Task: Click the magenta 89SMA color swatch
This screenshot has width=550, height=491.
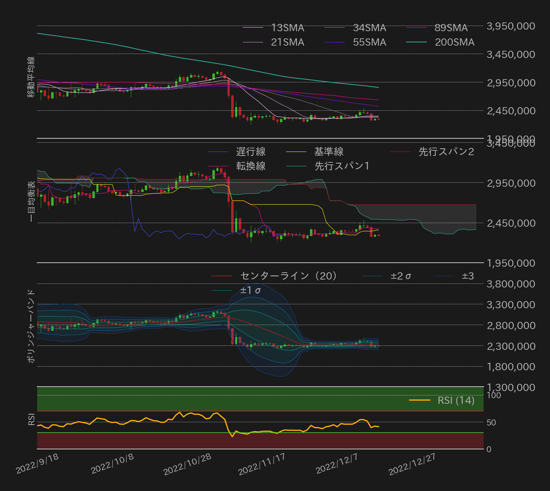Action: [x=417, y=28]
